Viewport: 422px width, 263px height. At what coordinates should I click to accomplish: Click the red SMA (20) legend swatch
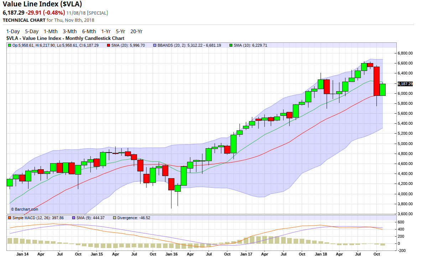109,46
